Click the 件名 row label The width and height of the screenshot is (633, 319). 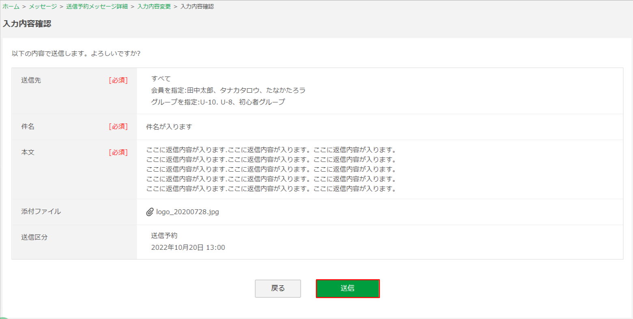tap(28, 126)
